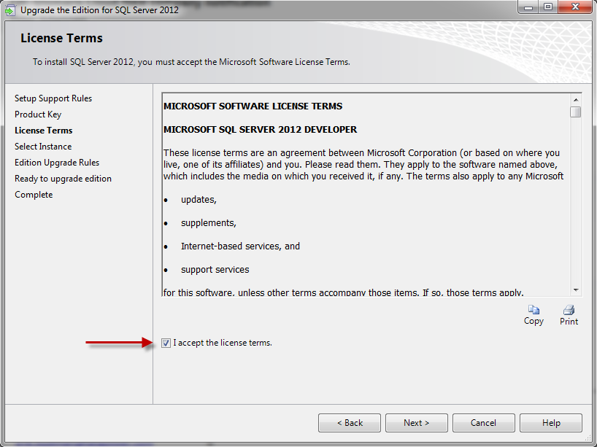Select the 'Complete' step in sidebar
597x447 pixels.
click(x=34, y=195)
